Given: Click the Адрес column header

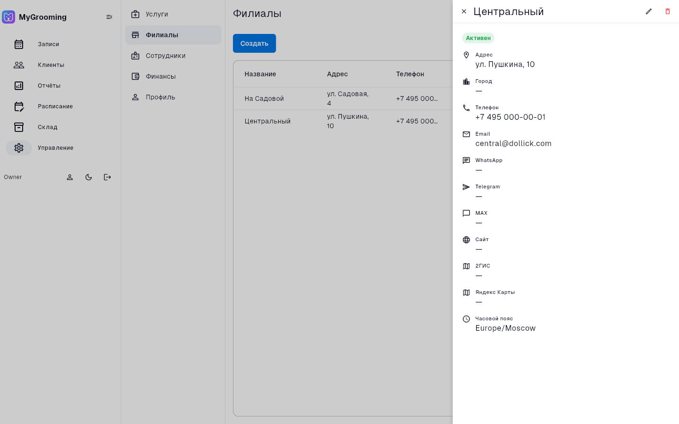Looking at the screenshot, I should click(x=337, y=74).
